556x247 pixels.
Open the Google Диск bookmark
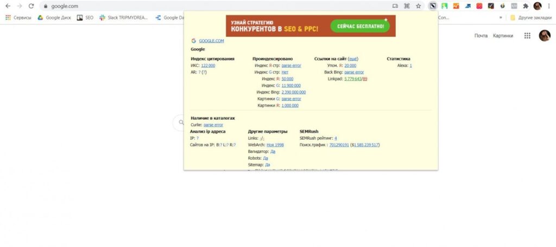54,17
